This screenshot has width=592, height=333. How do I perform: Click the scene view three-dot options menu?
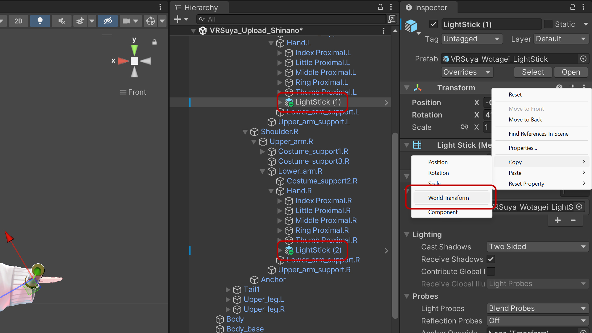point(160,7)
